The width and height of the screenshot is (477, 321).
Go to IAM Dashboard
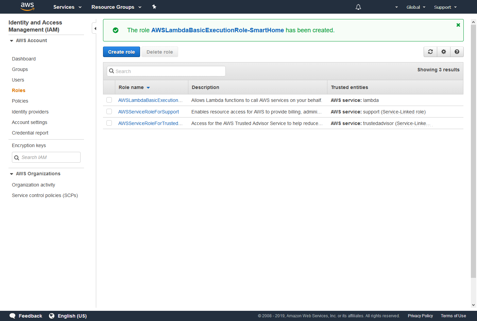tap(24, 59)
